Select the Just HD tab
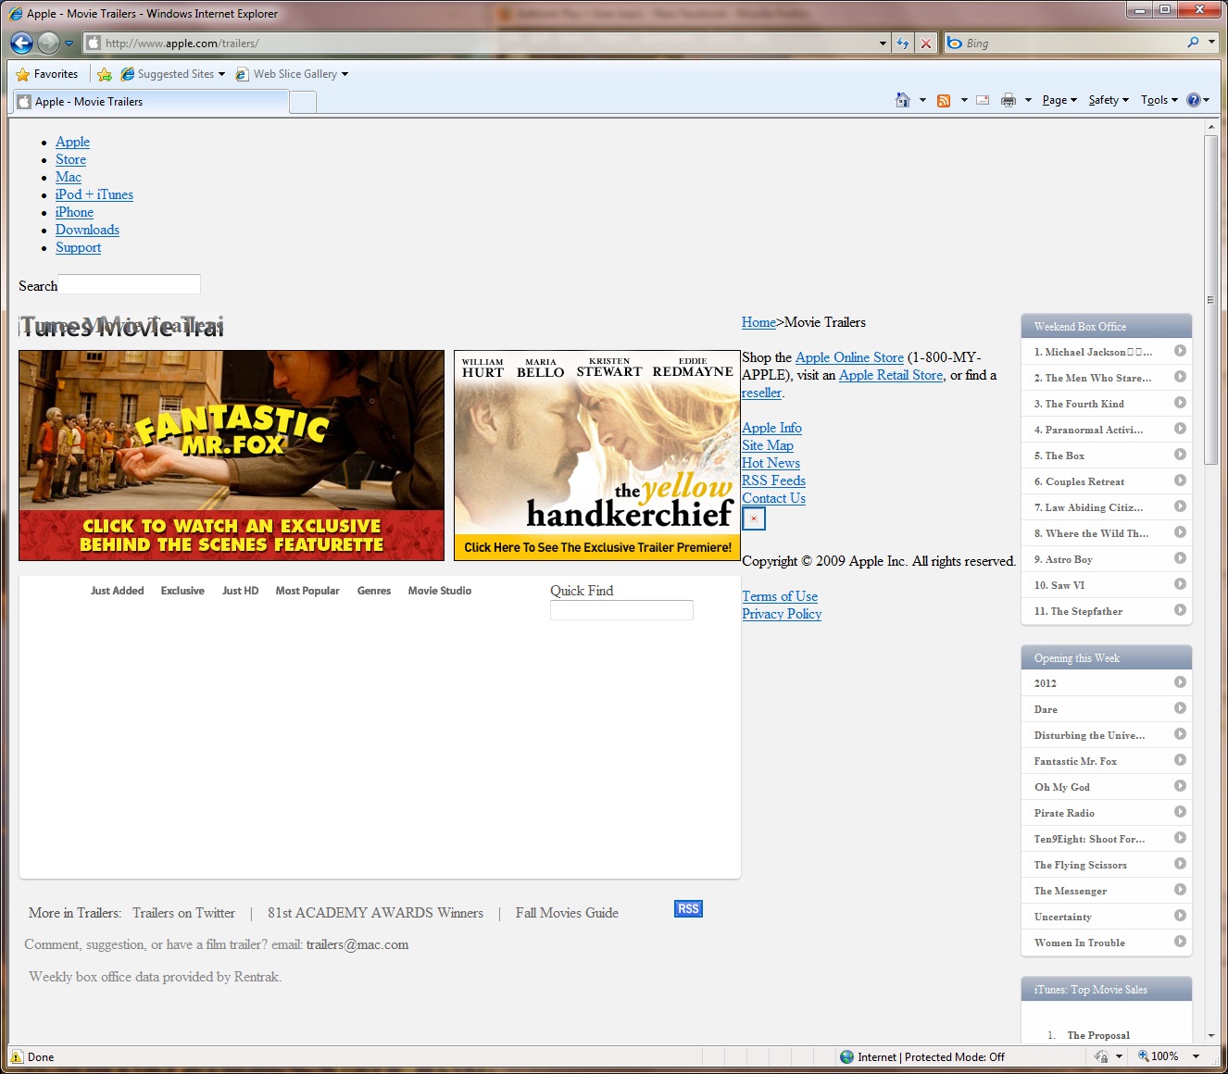The image size is (1228, 1074). point(240,591)
